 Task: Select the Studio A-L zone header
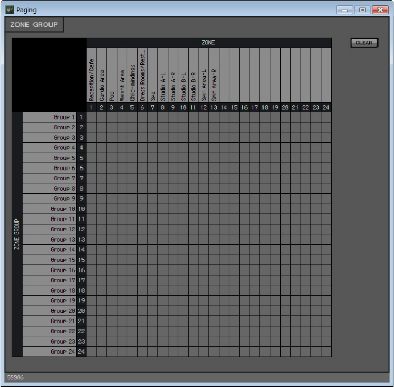pos(163,75)
